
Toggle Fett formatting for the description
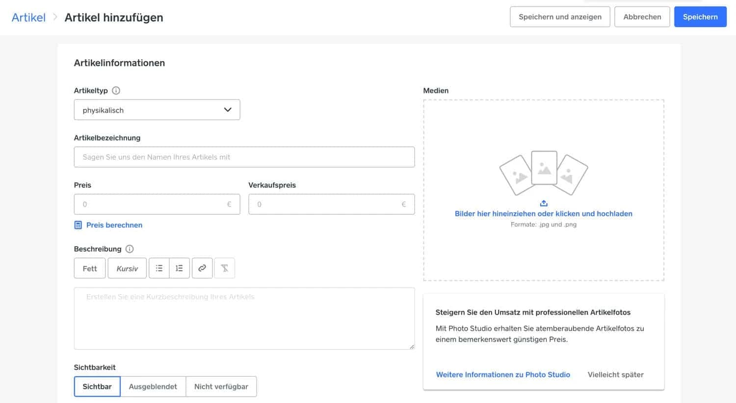[x=89, y=268]
